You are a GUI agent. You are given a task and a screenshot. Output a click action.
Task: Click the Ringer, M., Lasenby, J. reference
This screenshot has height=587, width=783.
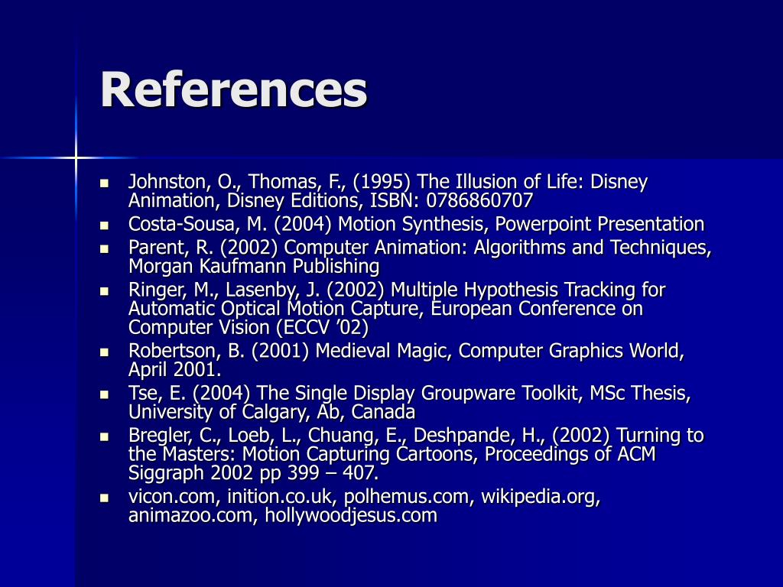[397, 309]
